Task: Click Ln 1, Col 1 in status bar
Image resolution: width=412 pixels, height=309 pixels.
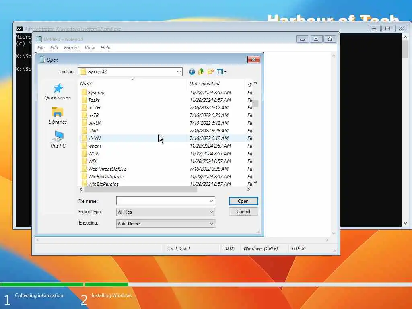Action: 179,249
